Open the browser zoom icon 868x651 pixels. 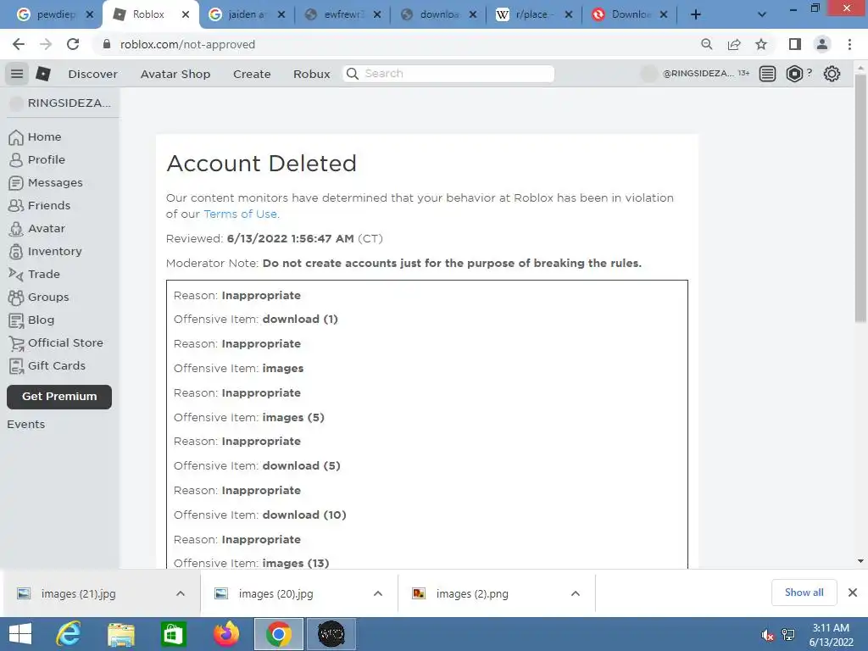[707, 44]
